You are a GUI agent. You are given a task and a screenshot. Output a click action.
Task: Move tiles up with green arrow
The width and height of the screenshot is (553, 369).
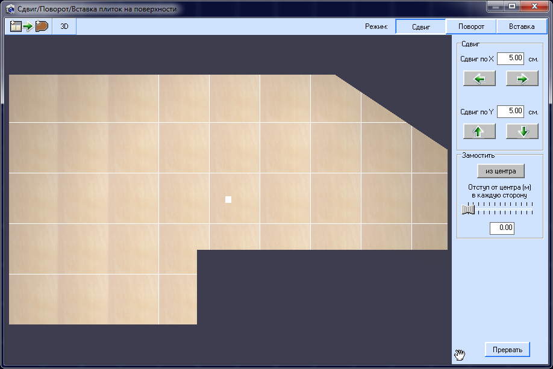480,131
